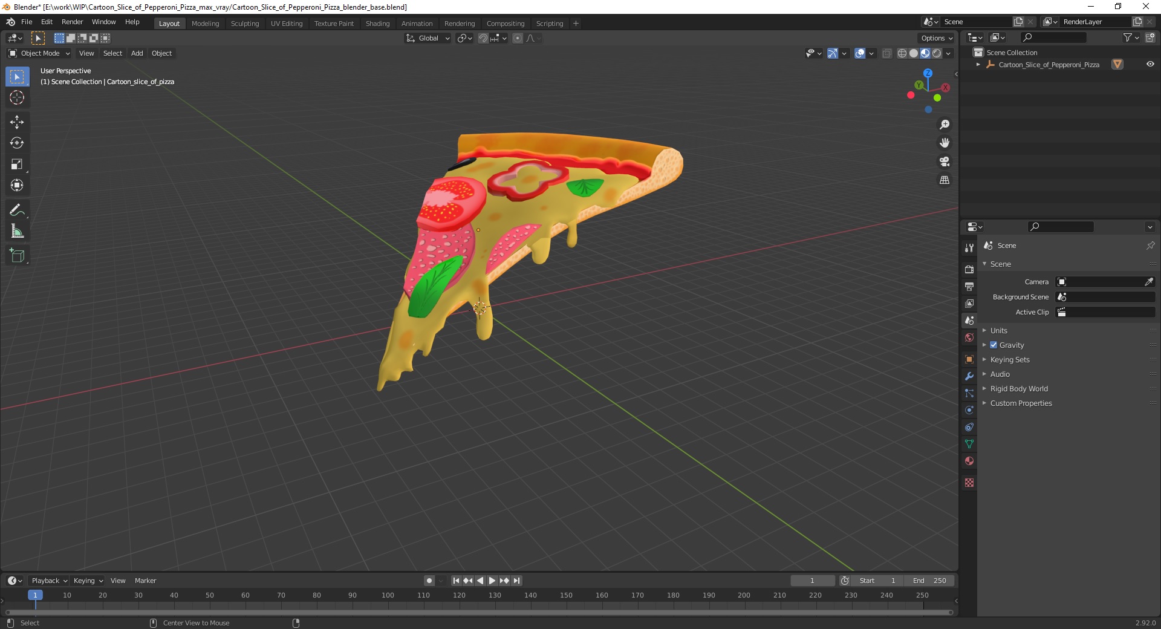Expand the Audio panel
Viewport: 1161px width, 629px height.
(1000, 374)
